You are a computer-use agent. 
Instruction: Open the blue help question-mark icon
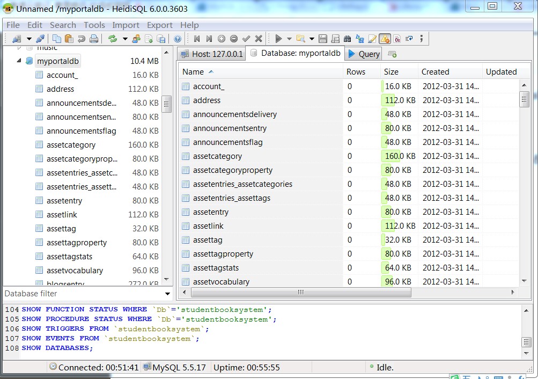coord(178,39)
